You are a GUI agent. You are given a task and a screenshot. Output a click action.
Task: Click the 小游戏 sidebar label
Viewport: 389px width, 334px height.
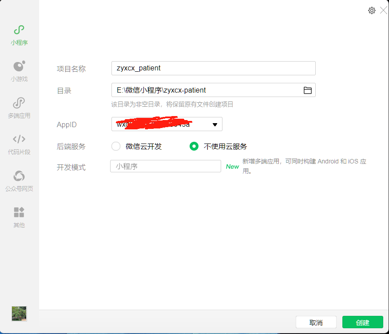[x=19, y=79]
